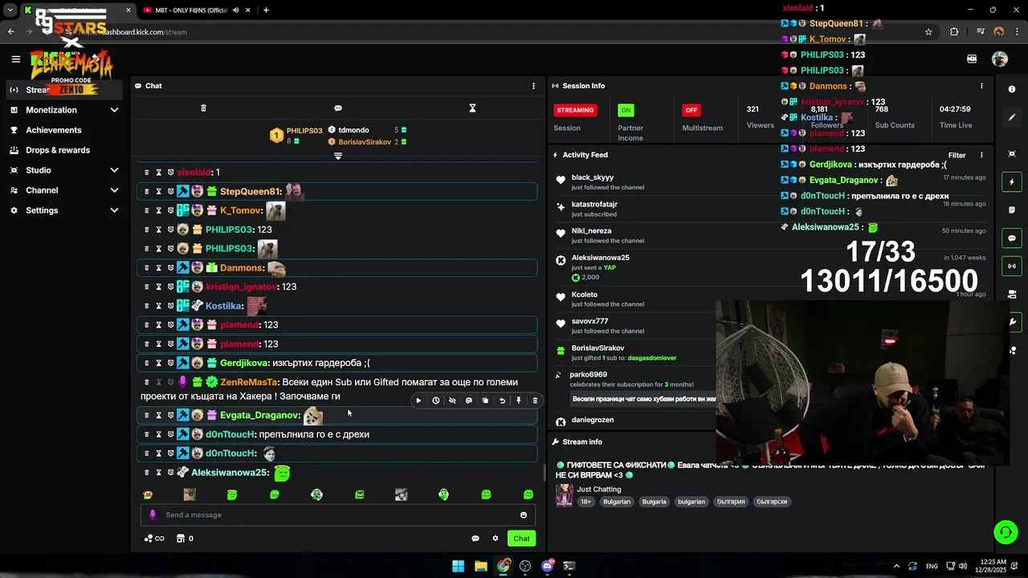1028x578 pixels.
Task: Pin message using the hover toolbar pin icon
Action: point(519,401)
